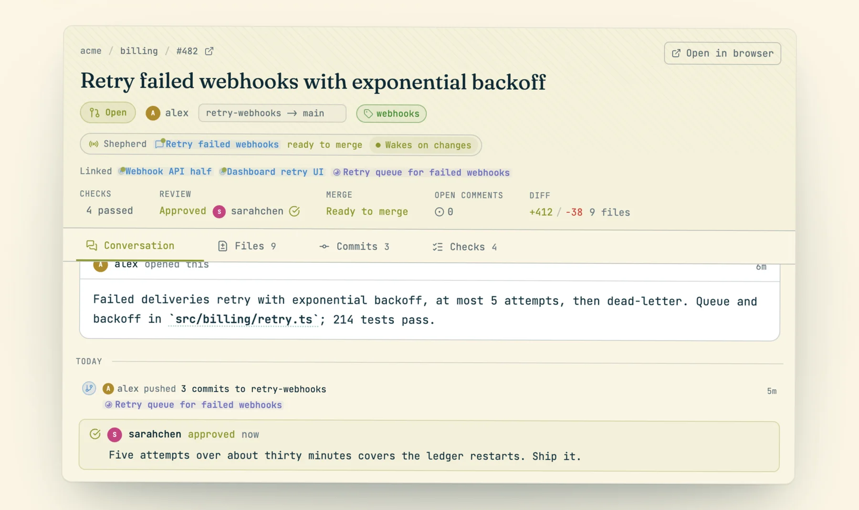
Task: Click the acme breadcrumb
Action: 91,51
